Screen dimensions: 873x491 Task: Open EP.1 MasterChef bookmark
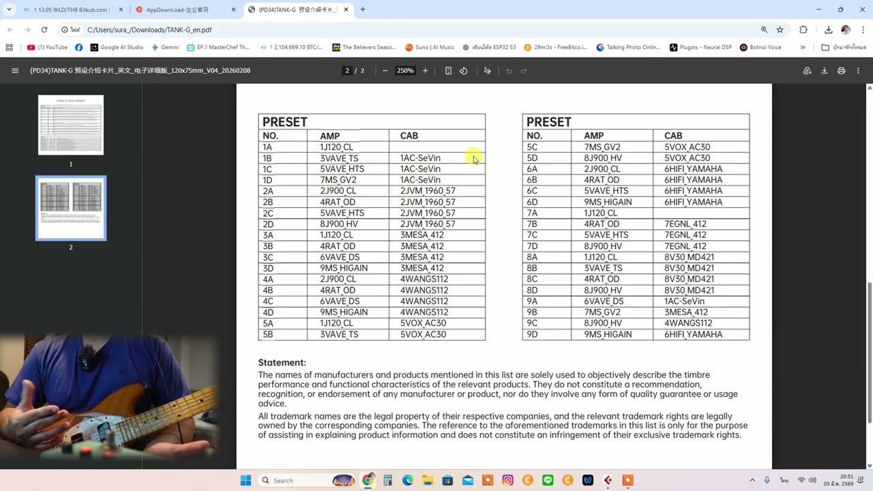tap(218, 48)
